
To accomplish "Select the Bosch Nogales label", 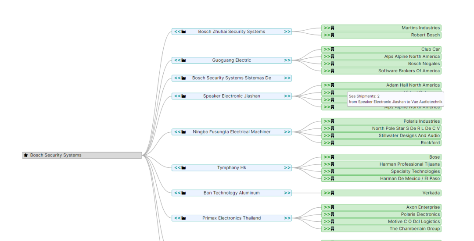I will click(x=424, y=64).
